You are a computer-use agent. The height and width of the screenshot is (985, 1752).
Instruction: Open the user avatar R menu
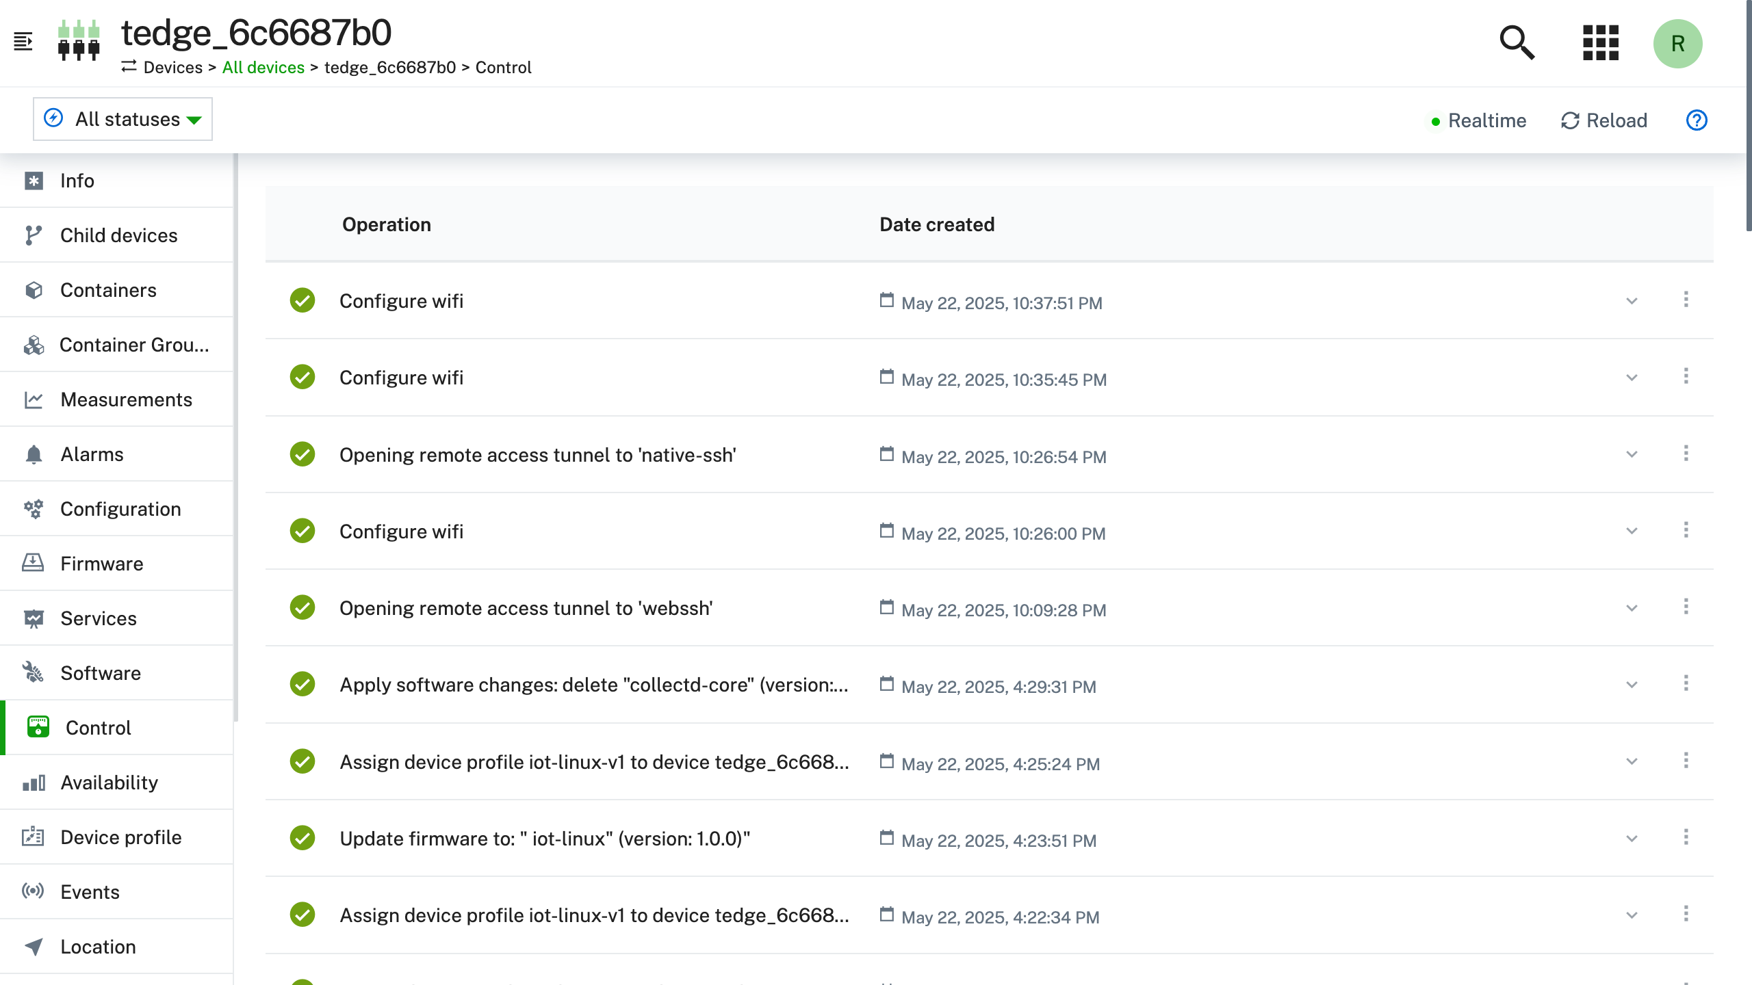coord(1677,43)
